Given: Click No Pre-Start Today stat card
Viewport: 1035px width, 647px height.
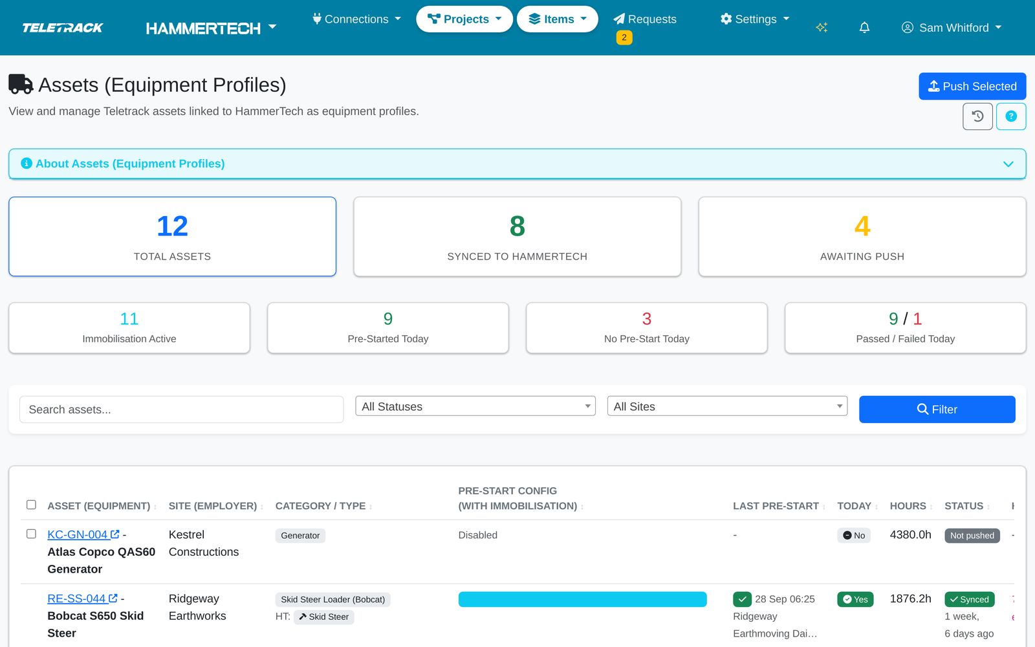Looking at the screenshot, I should [647, 328].
